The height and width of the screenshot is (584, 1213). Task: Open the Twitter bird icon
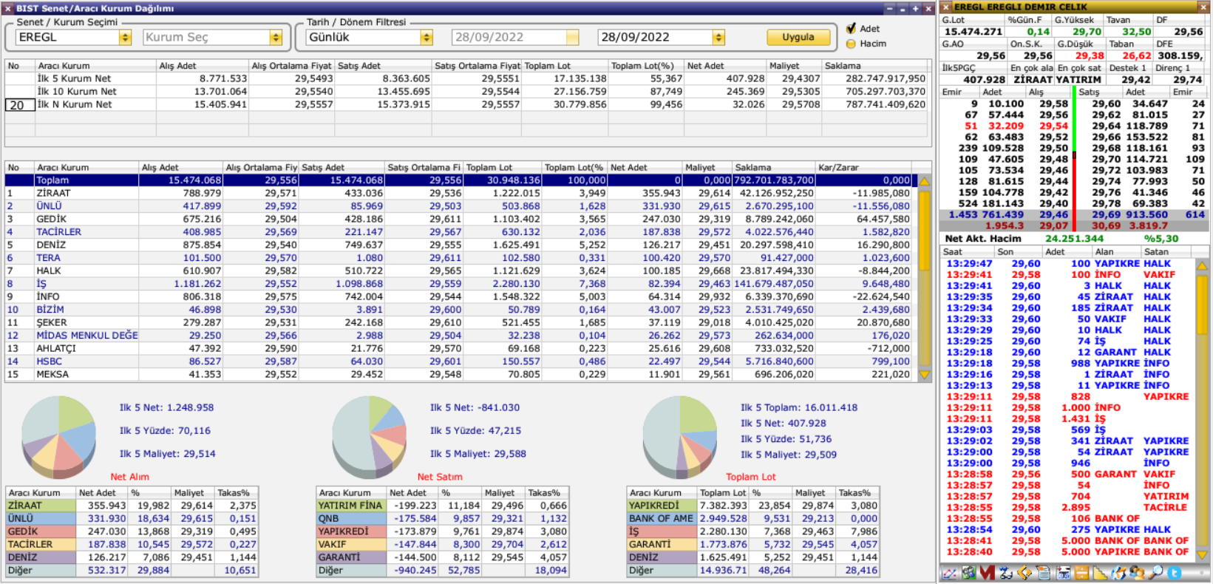click(1174, 573)
